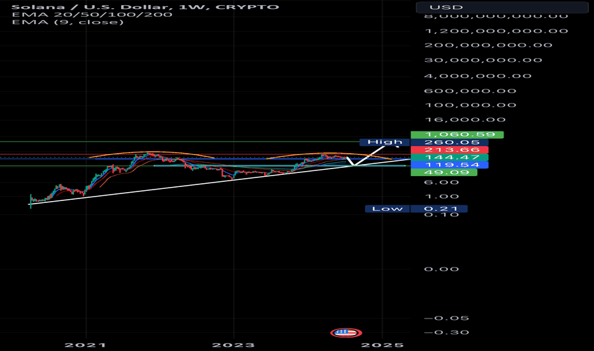
Task: Click the 260.05 high price label
Action: (x=449, y=142)
